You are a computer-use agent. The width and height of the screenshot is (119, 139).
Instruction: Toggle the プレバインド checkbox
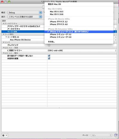click(x=49, y=45)
